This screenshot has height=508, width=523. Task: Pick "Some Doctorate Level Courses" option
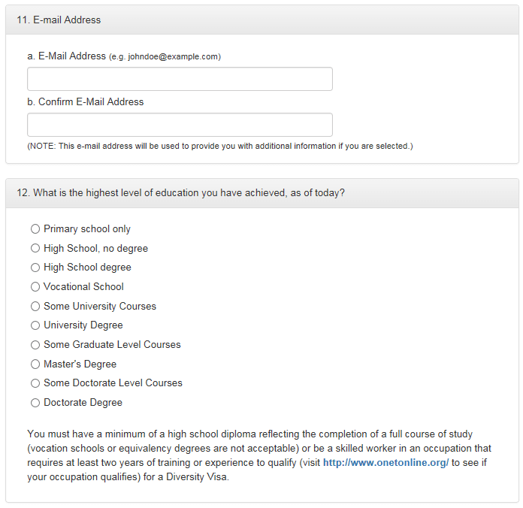35,383
